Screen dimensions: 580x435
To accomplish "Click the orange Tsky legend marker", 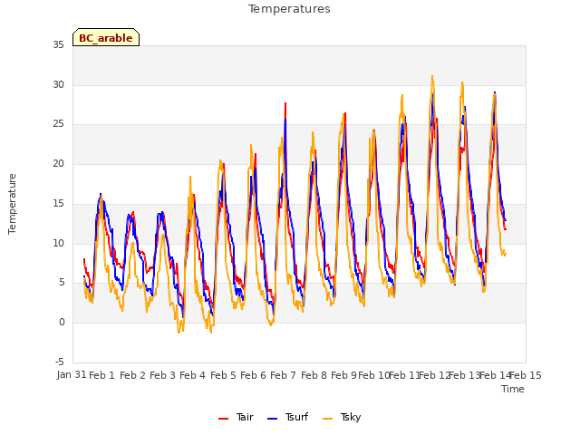I will point(328,419).
